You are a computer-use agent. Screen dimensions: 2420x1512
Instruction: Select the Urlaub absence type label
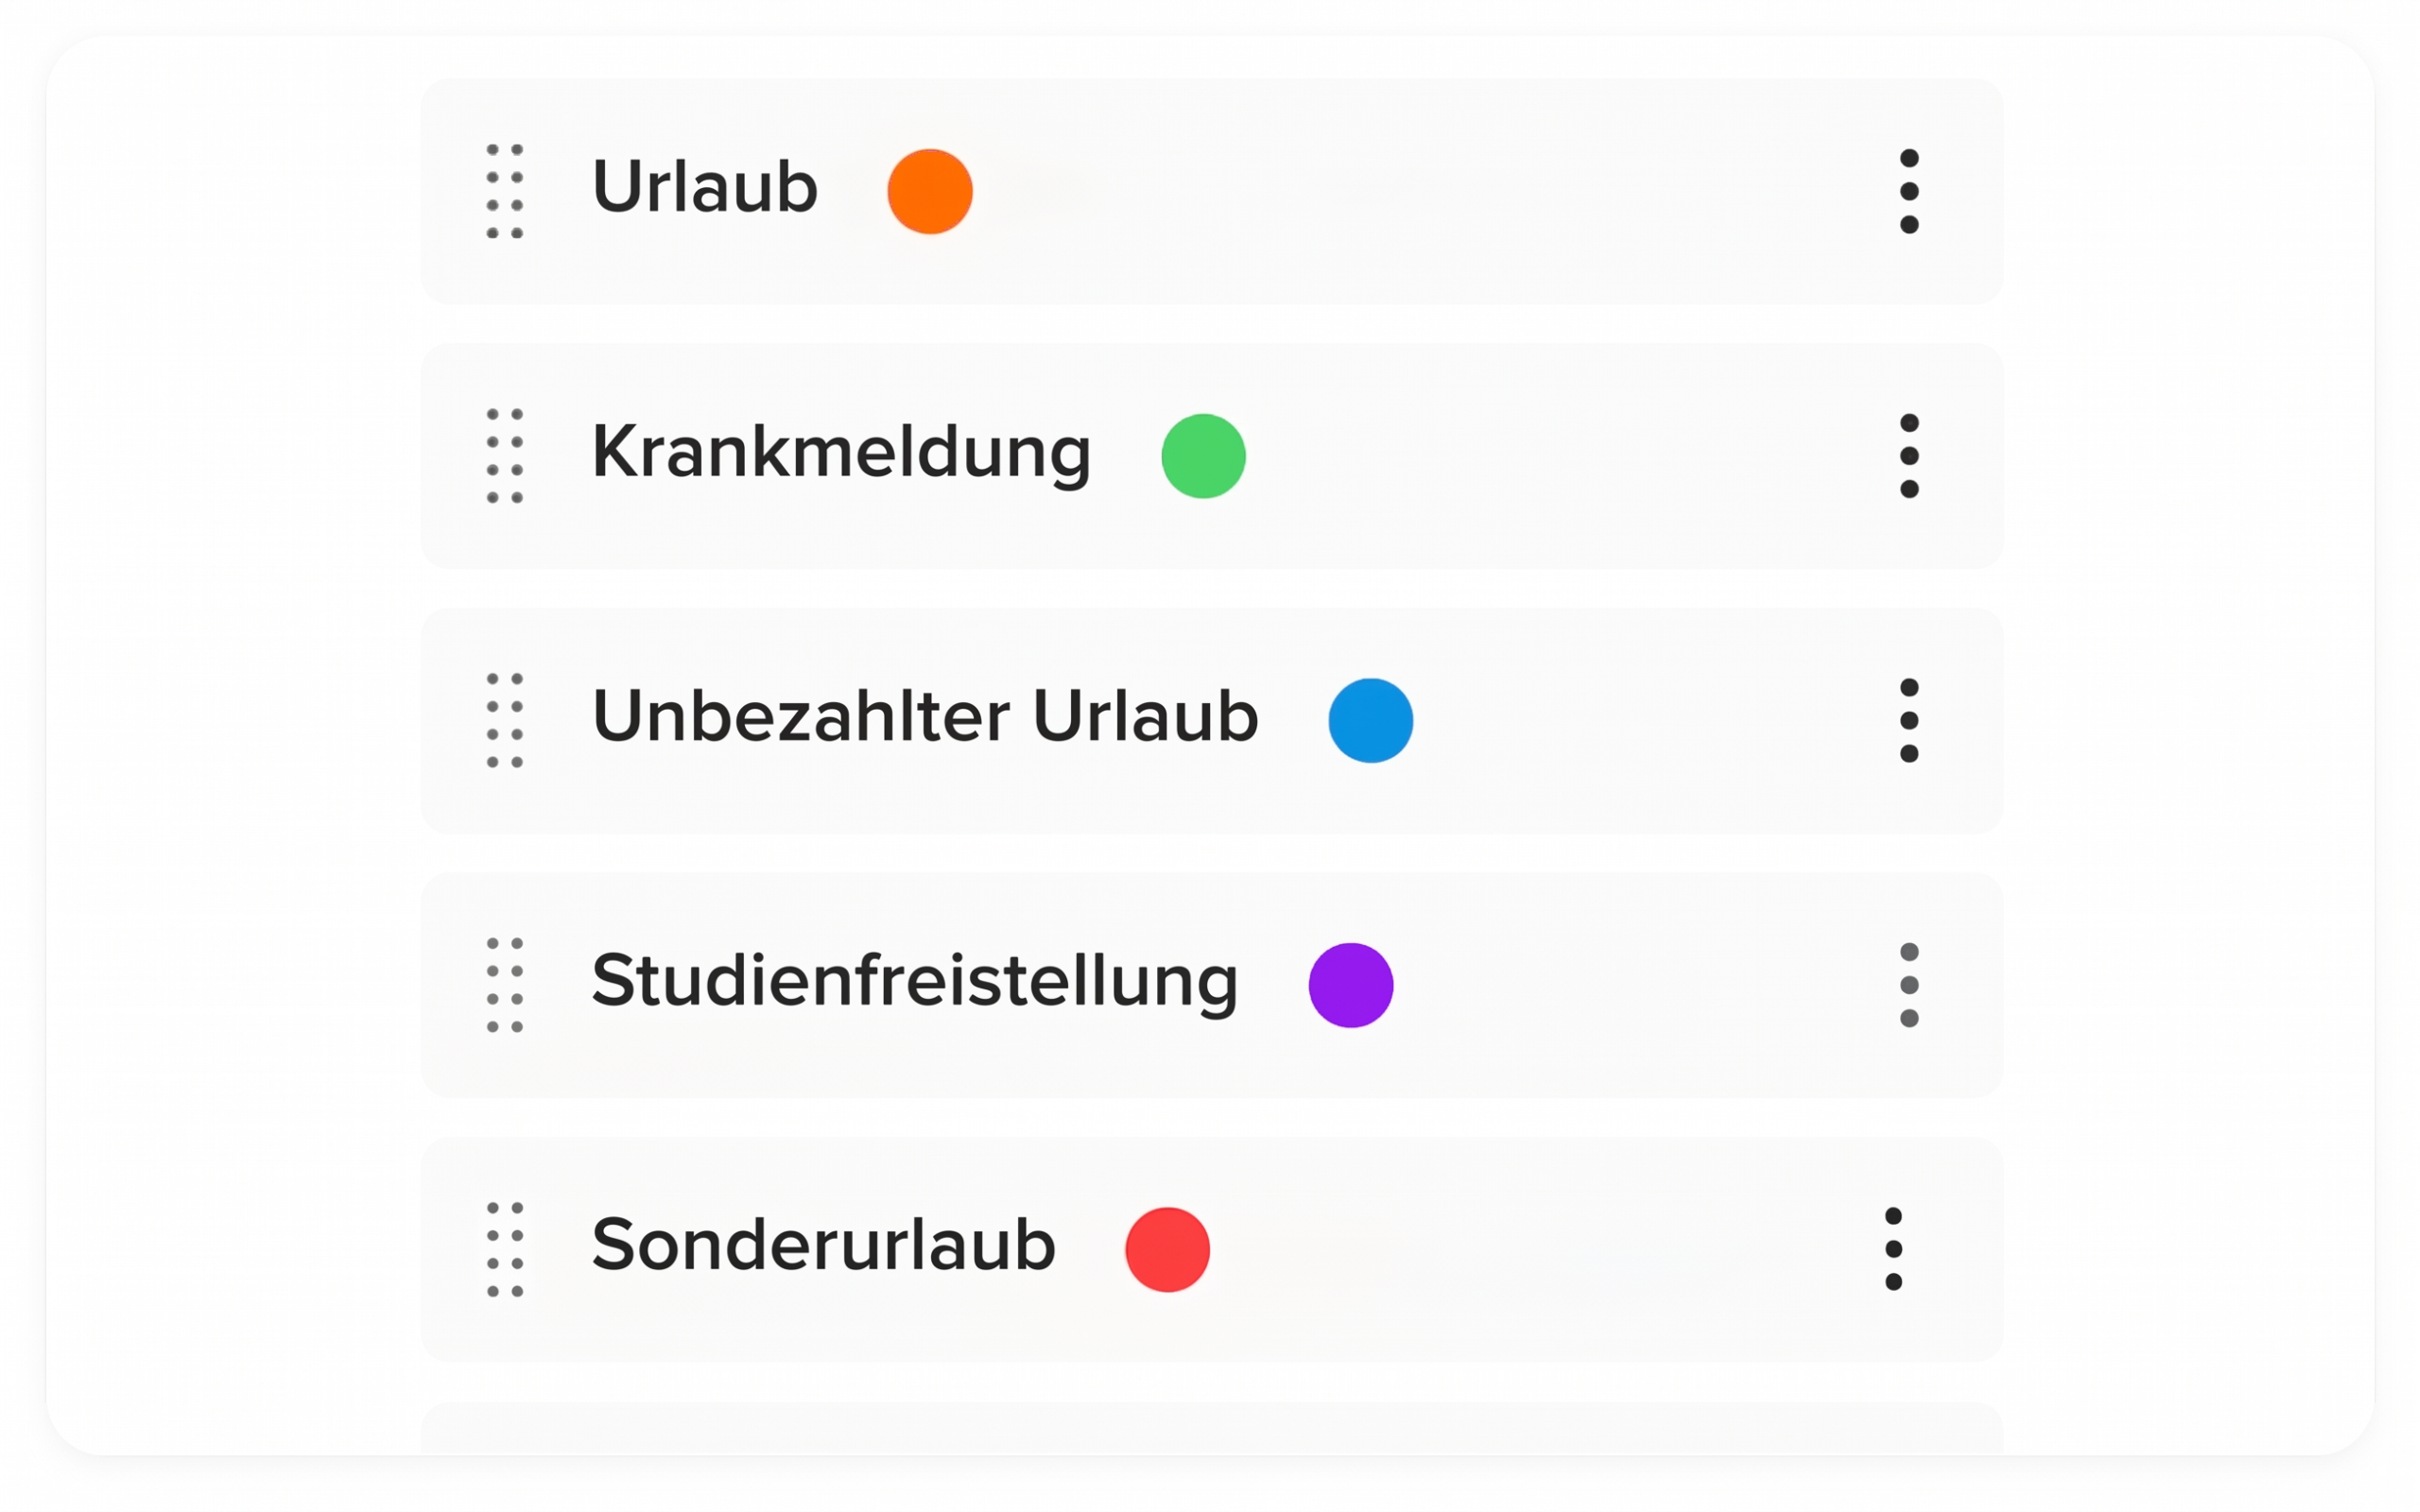point(704,187)
